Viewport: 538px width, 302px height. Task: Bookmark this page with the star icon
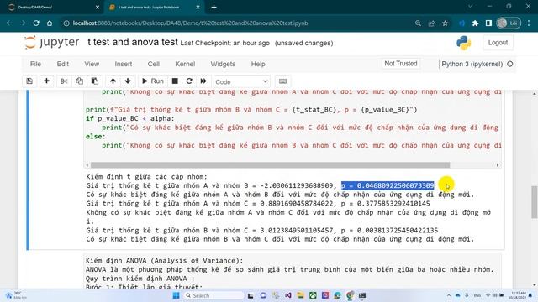[x=445, y=23]
